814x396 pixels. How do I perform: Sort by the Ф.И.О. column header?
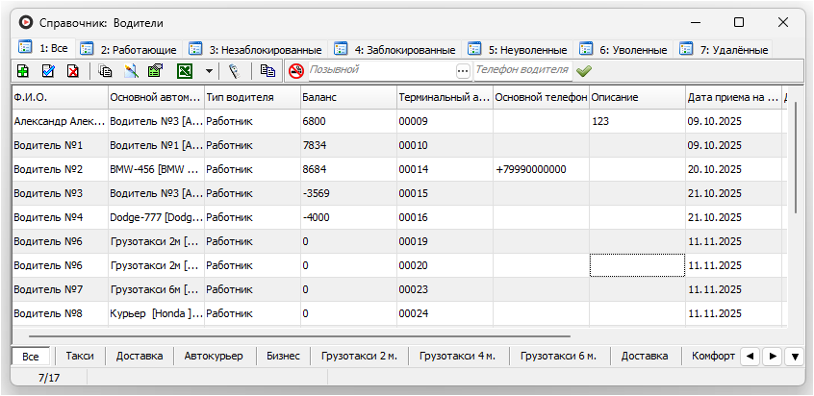(60, 97)
